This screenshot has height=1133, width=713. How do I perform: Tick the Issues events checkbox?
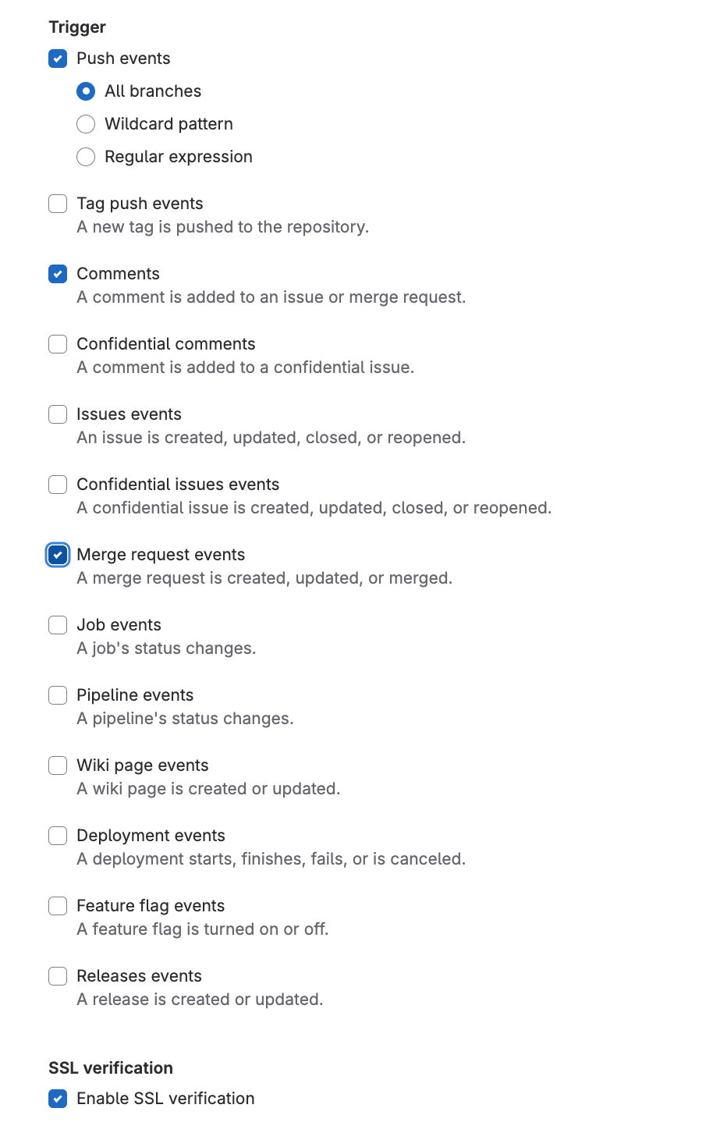coord(58,414)
